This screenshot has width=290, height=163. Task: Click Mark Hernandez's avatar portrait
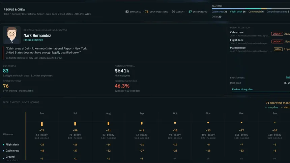[12, 35]
